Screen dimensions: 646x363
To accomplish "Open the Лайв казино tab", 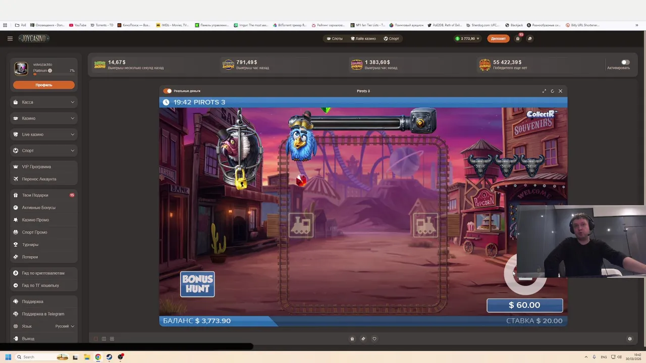I will click(x=363, y=38).
